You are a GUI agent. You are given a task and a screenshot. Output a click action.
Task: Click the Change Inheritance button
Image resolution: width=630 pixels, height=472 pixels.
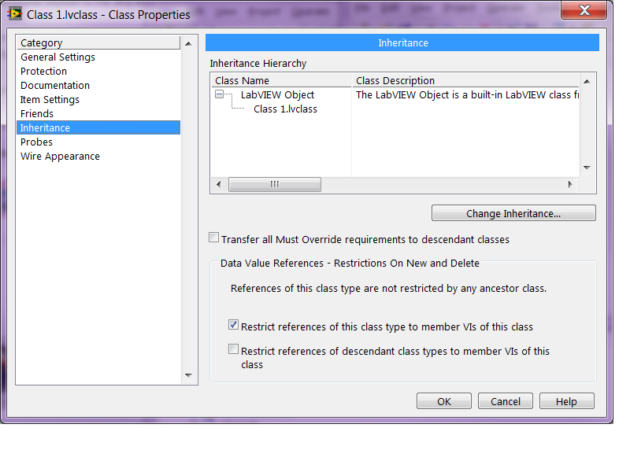[513, 213]
